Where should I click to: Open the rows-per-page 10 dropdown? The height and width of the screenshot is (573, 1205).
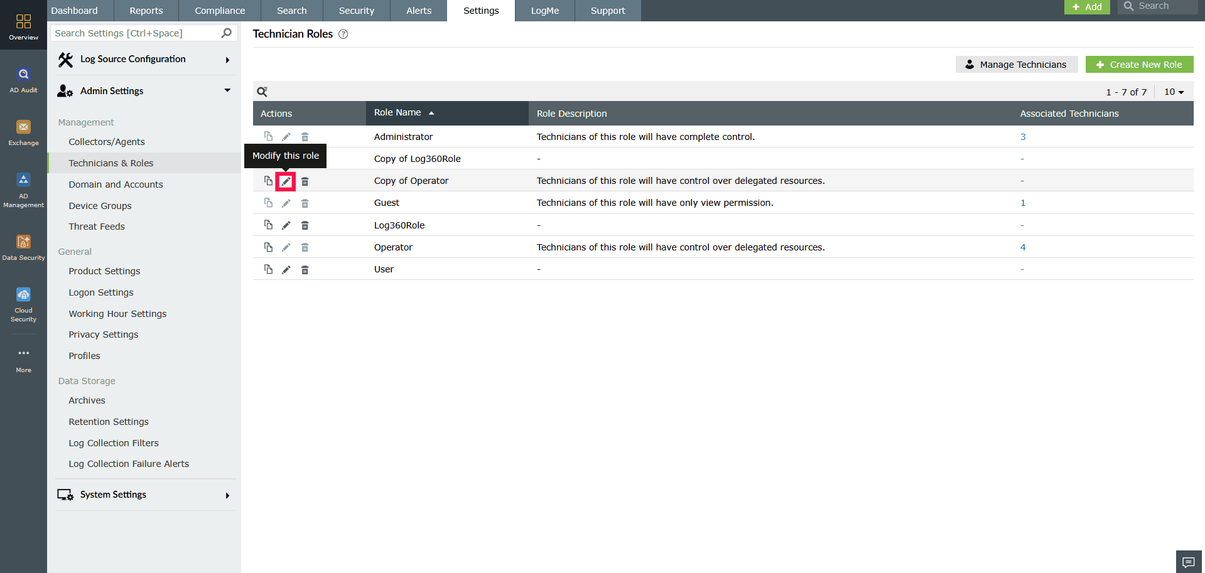pos(1173,92)
